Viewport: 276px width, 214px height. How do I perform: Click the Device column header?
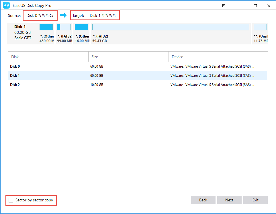click(177, 57)
